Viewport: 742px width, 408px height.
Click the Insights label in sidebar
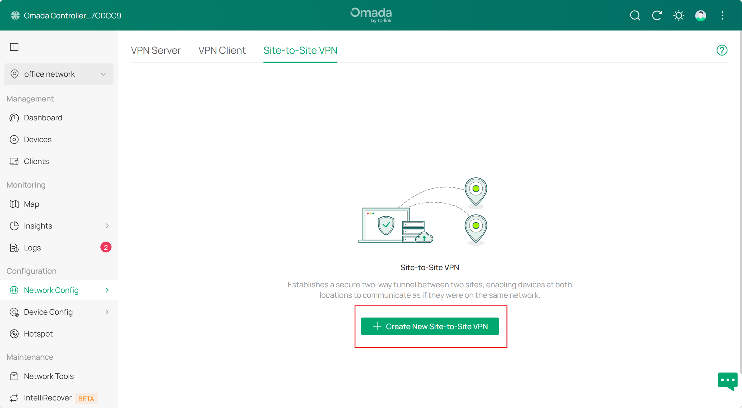(38, 226)
